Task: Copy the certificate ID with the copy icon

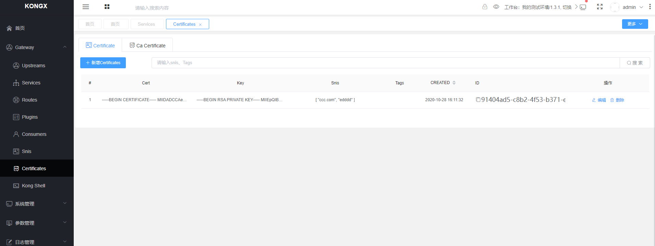Action: 478,100
